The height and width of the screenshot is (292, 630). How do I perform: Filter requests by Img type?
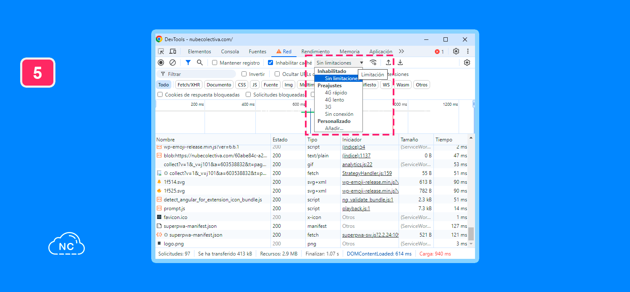click(x=289, y=85)
